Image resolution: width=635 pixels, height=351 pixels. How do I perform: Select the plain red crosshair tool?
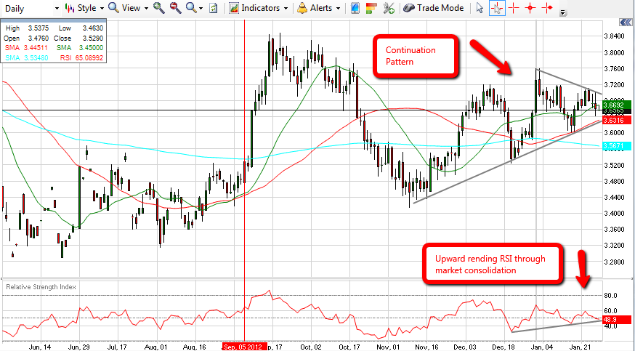click(514, 9)
